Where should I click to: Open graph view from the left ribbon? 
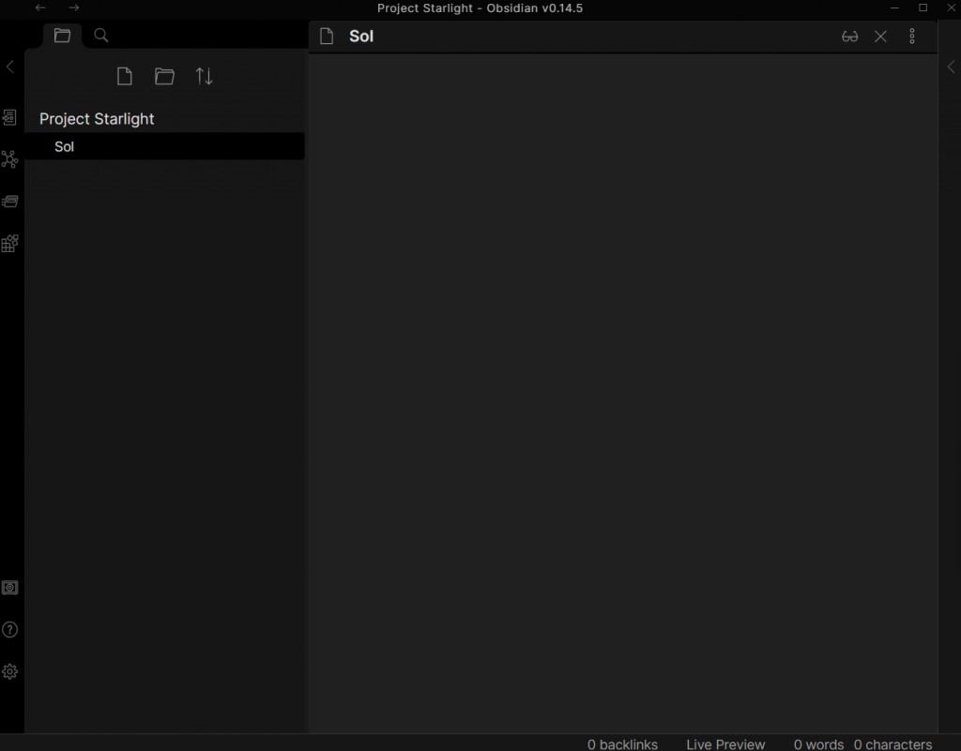[9, 159]
